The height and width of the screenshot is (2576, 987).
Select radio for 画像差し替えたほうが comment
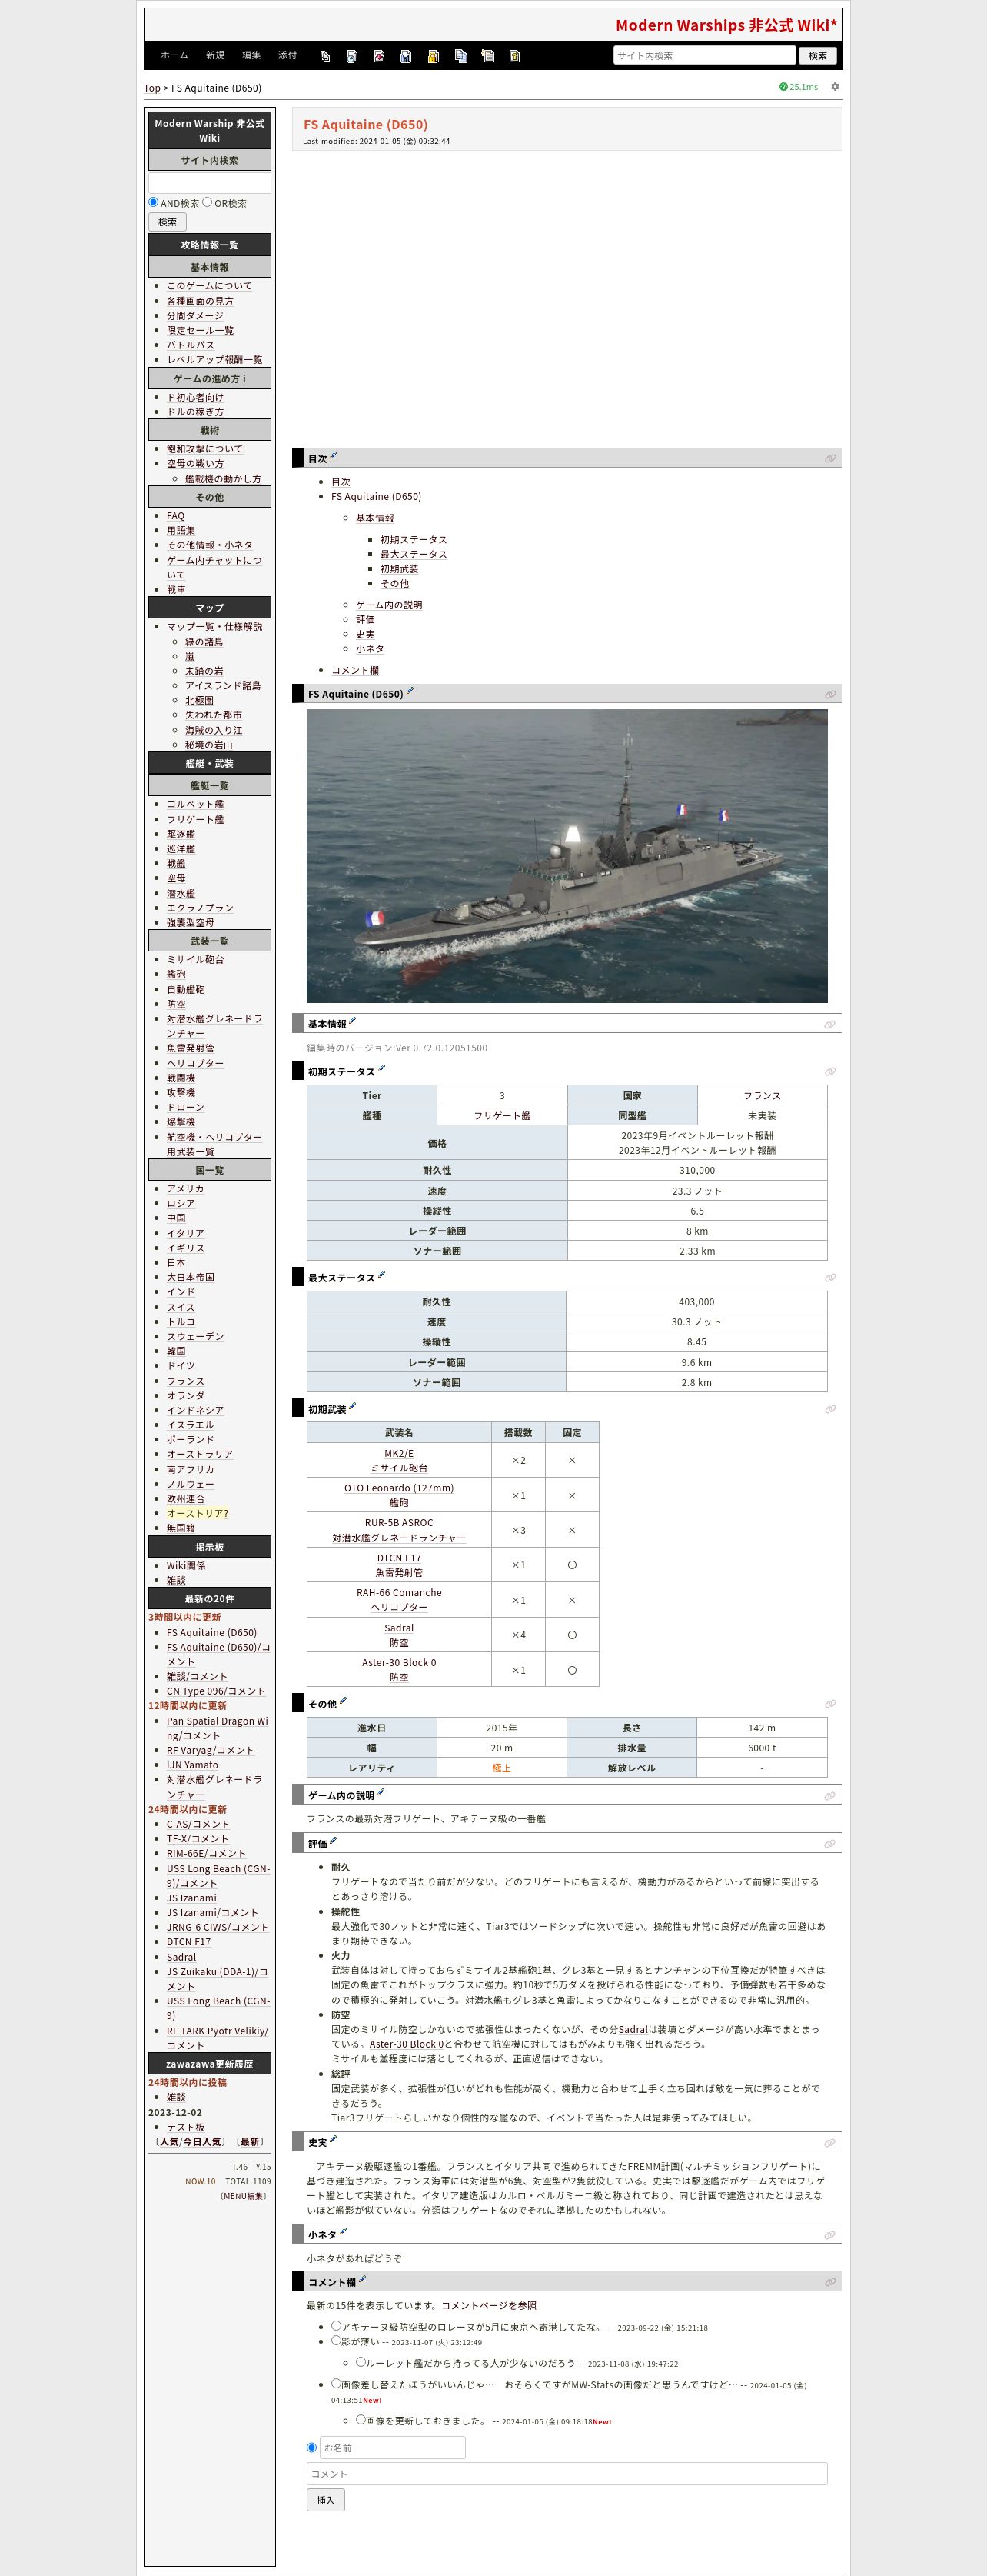pyautogui.click(x=337, y=2383)
